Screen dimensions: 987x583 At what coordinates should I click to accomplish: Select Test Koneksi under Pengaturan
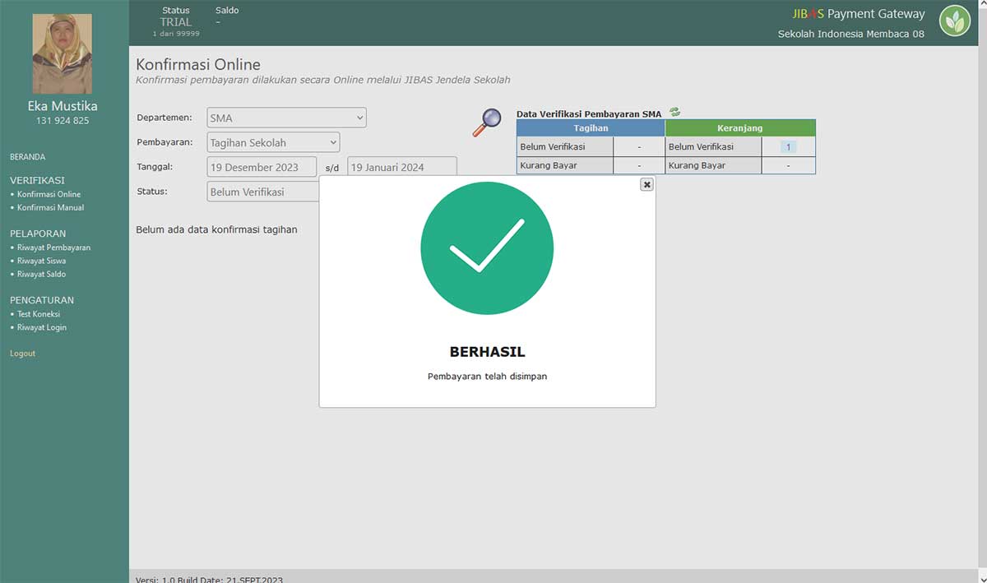[39, 314]
